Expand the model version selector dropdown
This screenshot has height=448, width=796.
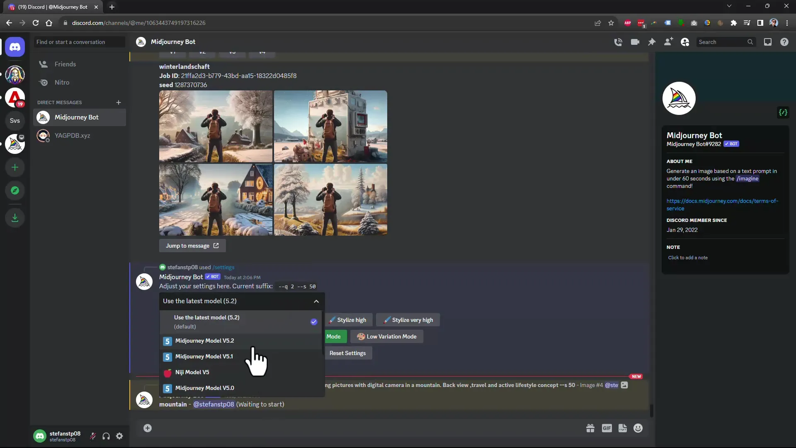(x=240, y=301)
